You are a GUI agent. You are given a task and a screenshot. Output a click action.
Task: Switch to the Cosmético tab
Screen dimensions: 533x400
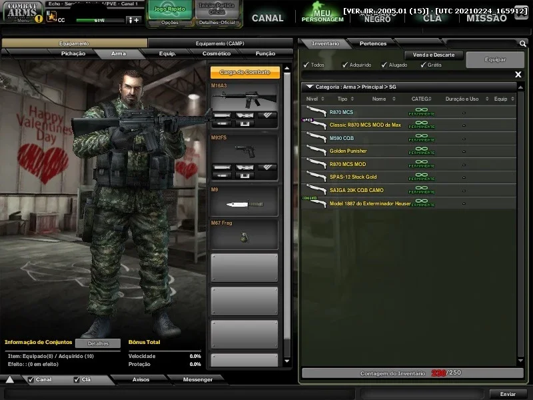click(x=216, y=53)
